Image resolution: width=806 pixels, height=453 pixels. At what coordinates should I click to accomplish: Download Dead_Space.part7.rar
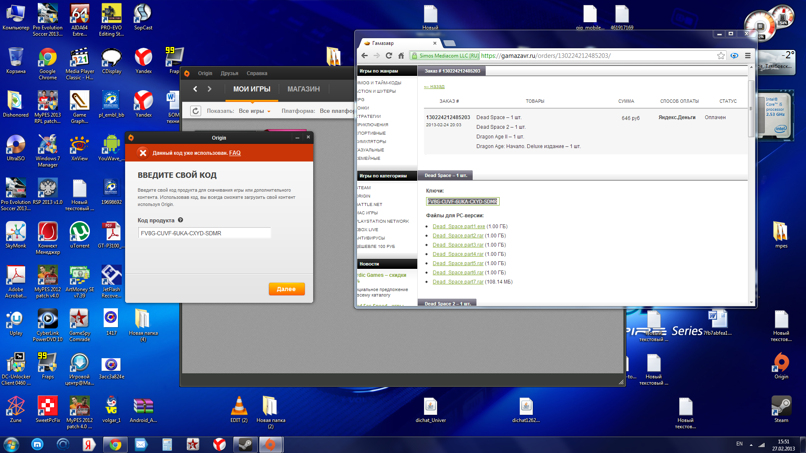pyautogui.click(x=458, y=282)
